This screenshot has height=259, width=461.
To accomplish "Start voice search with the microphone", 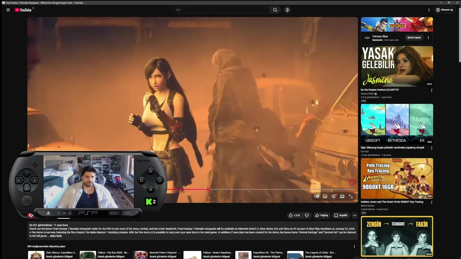I will pos(287,10).
